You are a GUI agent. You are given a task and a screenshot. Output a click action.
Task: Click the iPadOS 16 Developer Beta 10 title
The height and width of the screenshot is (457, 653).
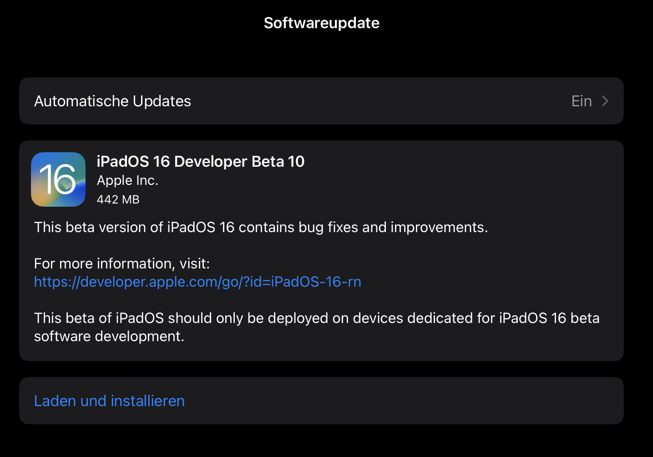click(x=200, y=161)
